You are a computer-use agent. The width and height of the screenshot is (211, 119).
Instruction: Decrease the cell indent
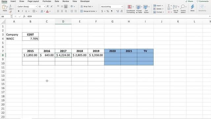pyautogui.click(x=72, y=11)
